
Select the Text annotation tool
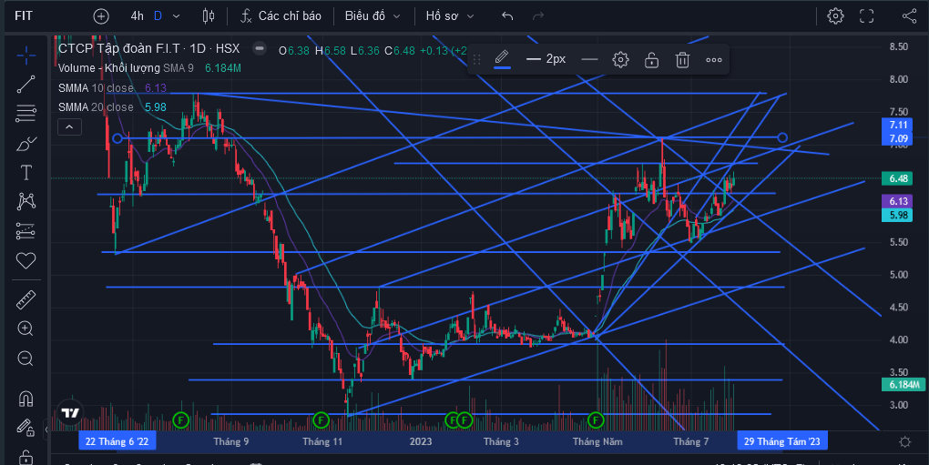pyautogui.click(x=26, y=173)
